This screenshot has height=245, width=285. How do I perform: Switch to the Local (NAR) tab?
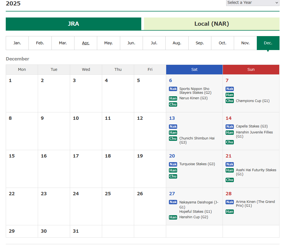[x=212, y=24]
